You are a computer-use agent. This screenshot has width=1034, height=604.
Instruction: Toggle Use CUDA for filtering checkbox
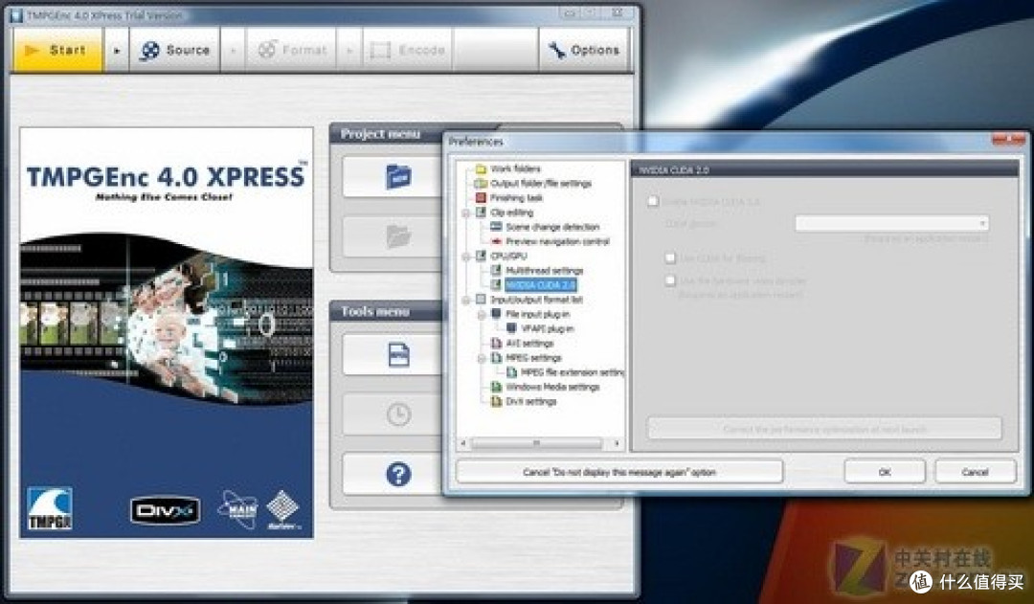(x=670, y=257)
